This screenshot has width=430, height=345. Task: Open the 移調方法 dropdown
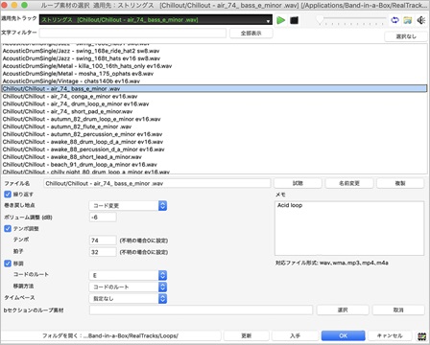128,287
